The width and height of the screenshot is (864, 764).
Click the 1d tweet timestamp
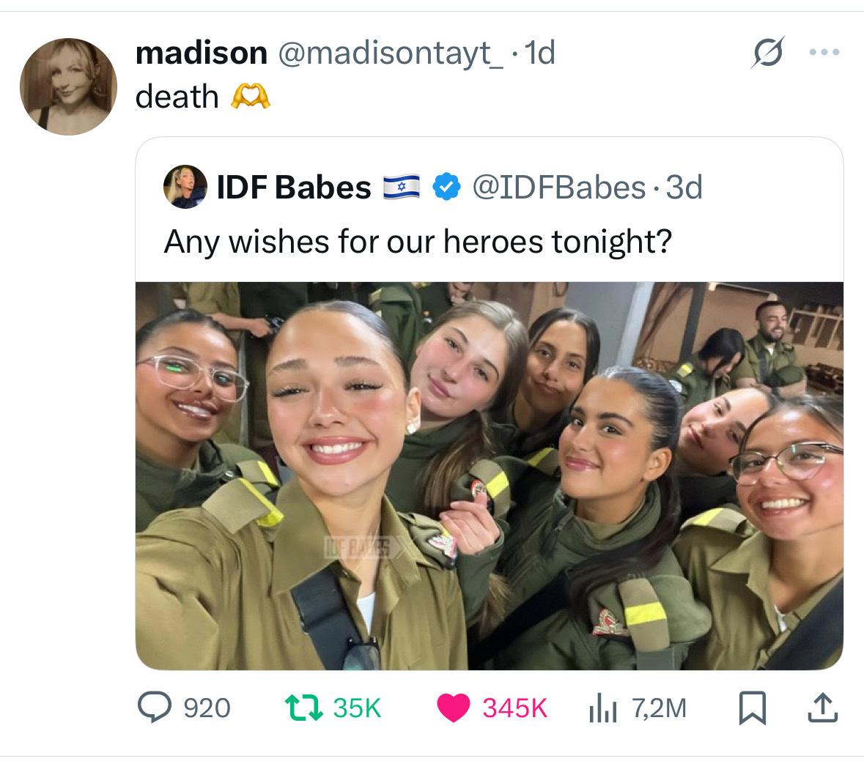coord(539,53)
